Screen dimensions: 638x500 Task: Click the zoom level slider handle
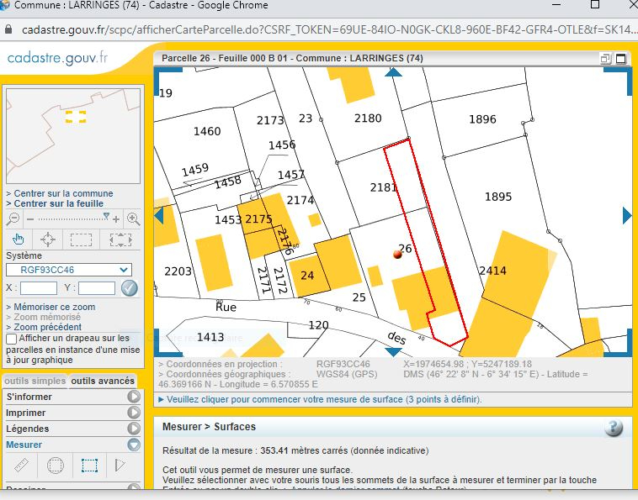pyautogui.click(x=106, y=216)
